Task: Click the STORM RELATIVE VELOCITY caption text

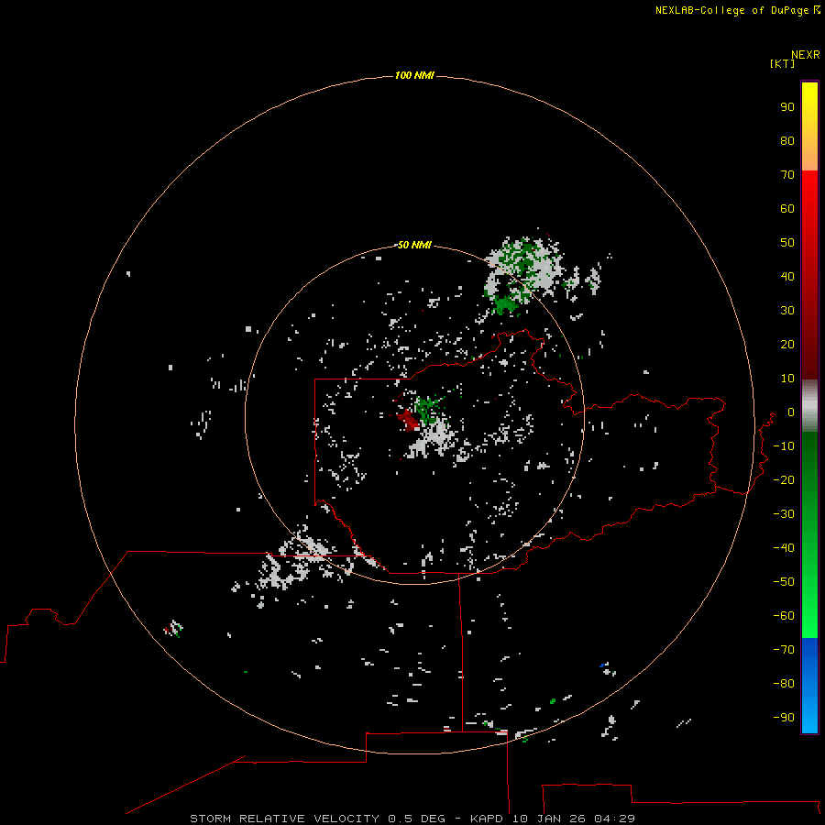Action: [x=284, y=819]
